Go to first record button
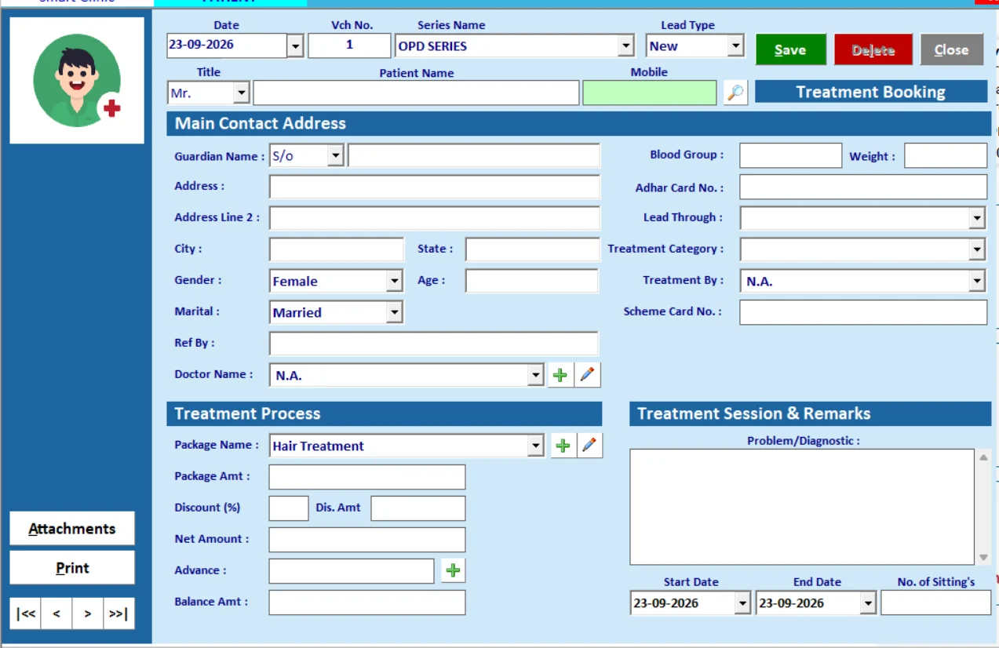Image resolution: width=999 pixels, height=648 pixels. (25, 613)
